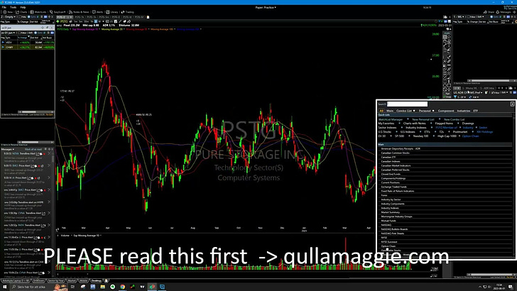
Task: Open Trading from the toolbar
Action: [x=128, y=12]
